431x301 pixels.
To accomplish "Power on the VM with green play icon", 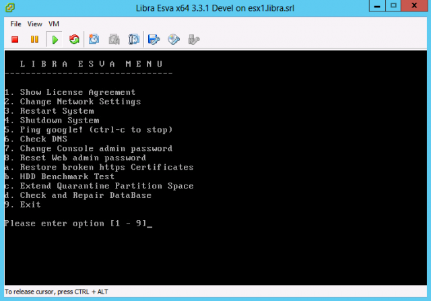I will (x=55, y=40).
